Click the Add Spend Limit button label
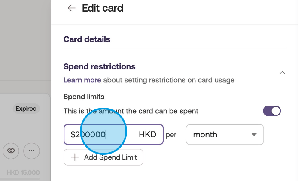Viewport: 298px width, 181px height. (110, 157)
